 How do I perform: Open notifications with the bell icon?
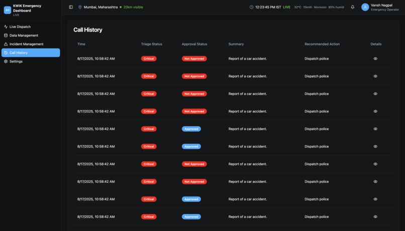click(x=353, y=7)
